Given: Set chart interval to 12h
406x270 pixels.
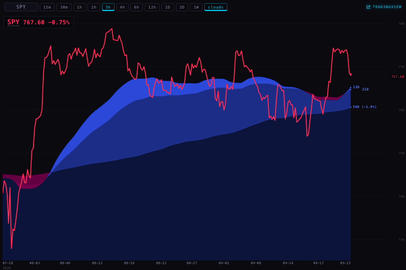Looking at the screenshot, I should click(x=152, y=7).
